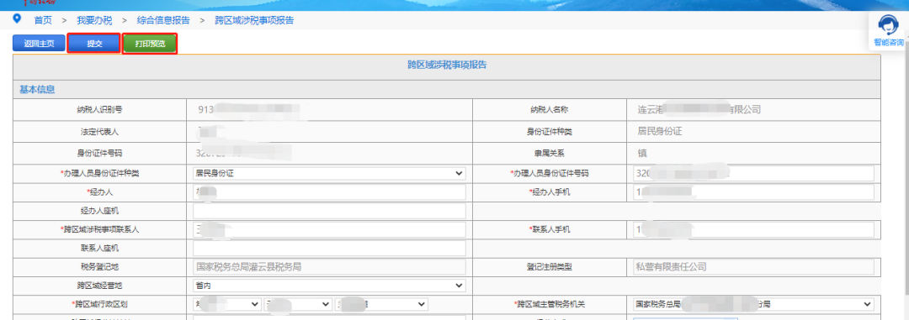This screenshot has width=909, height=320.
Task: Click the 纳税人名称 label
Action: 550,109
